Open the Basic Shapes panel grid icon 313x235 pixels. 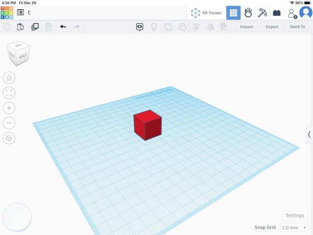pyautogui.click(x=234, y=12)
